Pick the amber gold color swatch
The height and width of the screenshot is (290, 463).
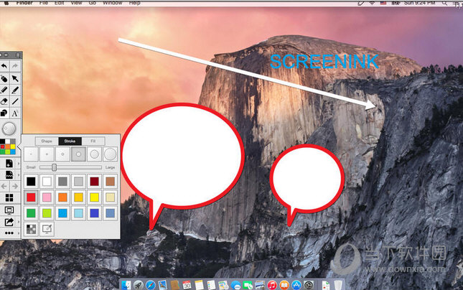[x=78, y=197]
